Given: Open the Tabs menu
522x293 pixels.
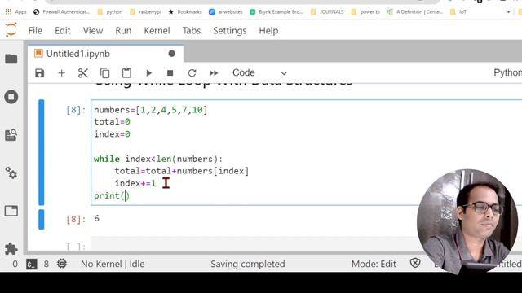Looking at the screenshot, I should (192, 31).
